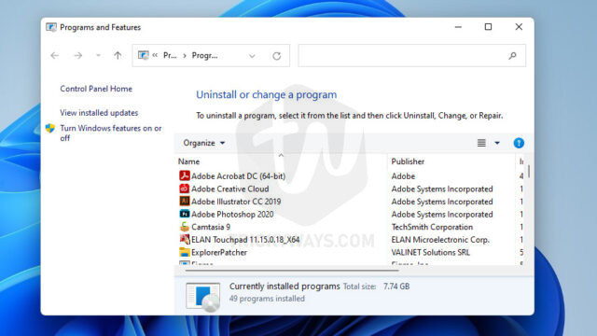Screen dimensions: 597x336
Task: Select 'Adobe Creative Cloud' program name
Action: click(x=230, y=189)
